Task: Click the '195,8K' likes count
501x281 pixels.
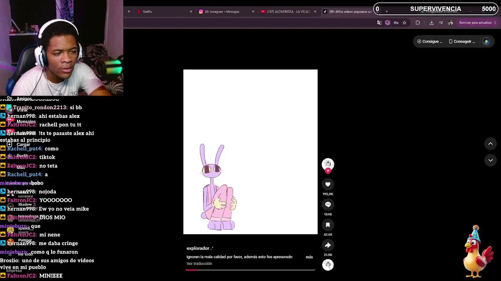Action: click(x=328, y=194)
